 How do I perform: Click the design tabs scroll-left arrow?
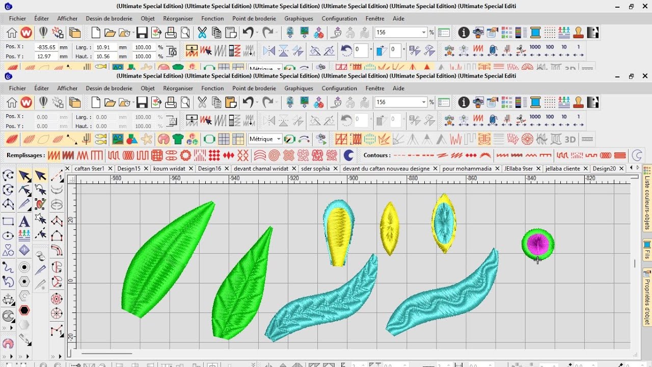[x=631, y=168]
